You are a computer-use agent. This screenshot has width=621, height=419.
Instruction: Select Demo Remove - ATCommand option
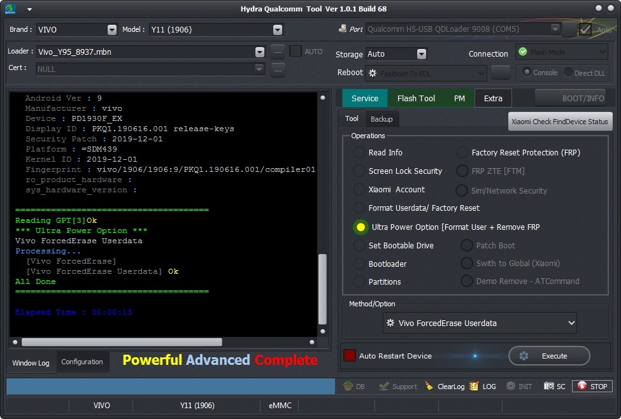pyautogui.click(x=466, y=281)
